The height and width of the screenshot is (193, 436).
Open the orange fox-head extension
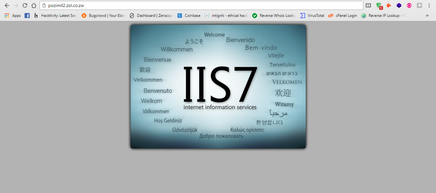click(x=389, y=5)
